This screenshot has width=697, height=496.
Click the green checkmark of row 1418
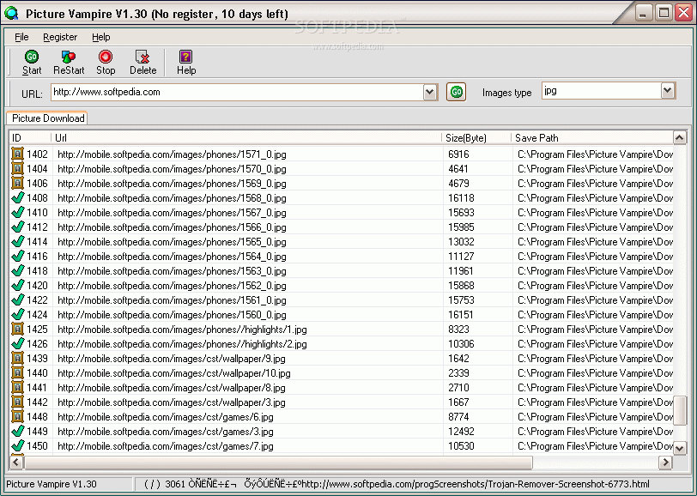coord(17,270)
